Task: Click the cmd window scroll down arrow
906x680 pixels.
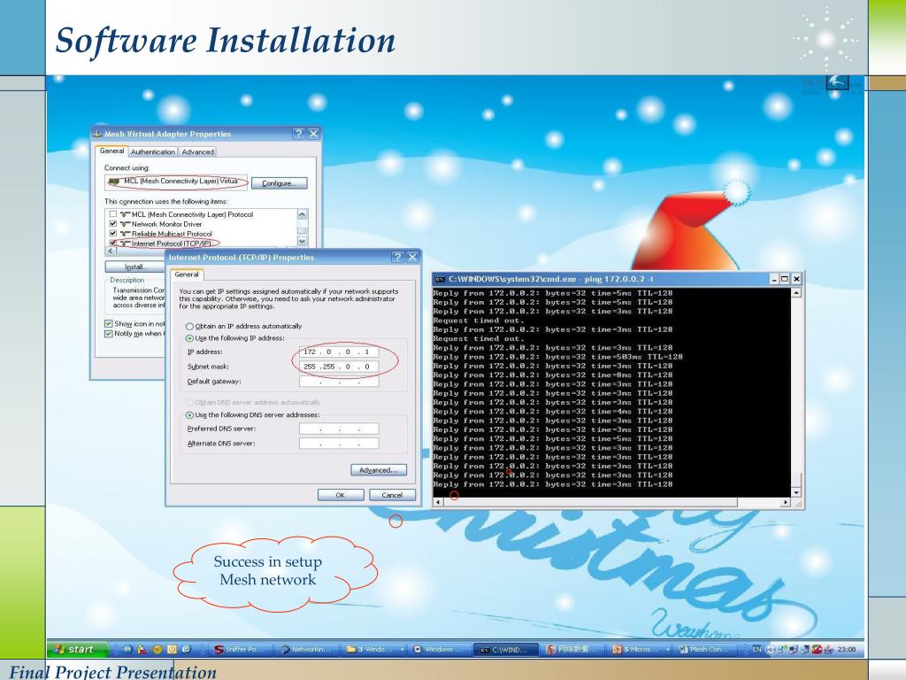Action: coord(796,492)
